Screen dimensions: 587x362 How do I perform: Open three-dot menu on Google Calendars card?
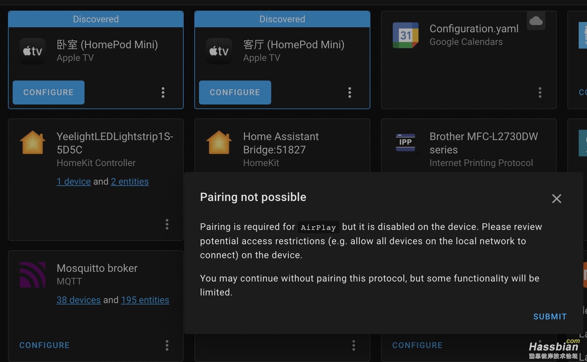point(540,92)
